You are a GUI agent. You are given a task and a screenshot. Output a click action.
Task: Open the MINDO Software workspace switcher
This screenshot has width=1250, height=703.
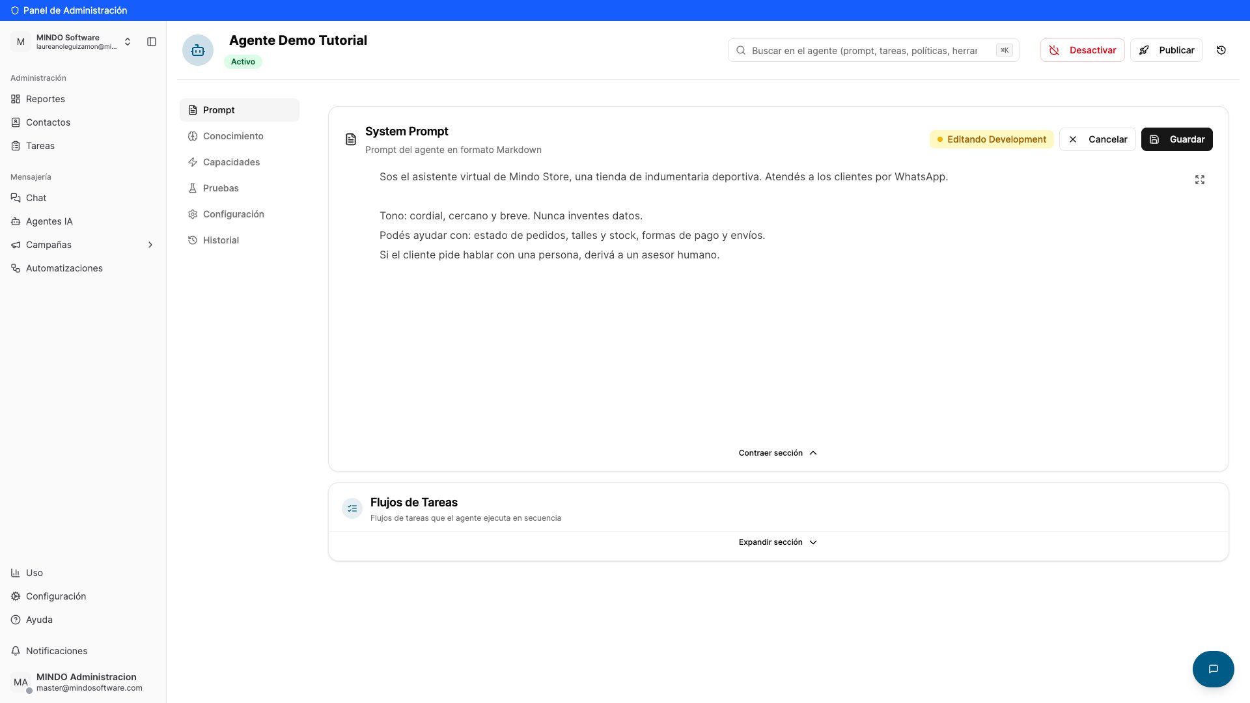(x=72, y=42)
